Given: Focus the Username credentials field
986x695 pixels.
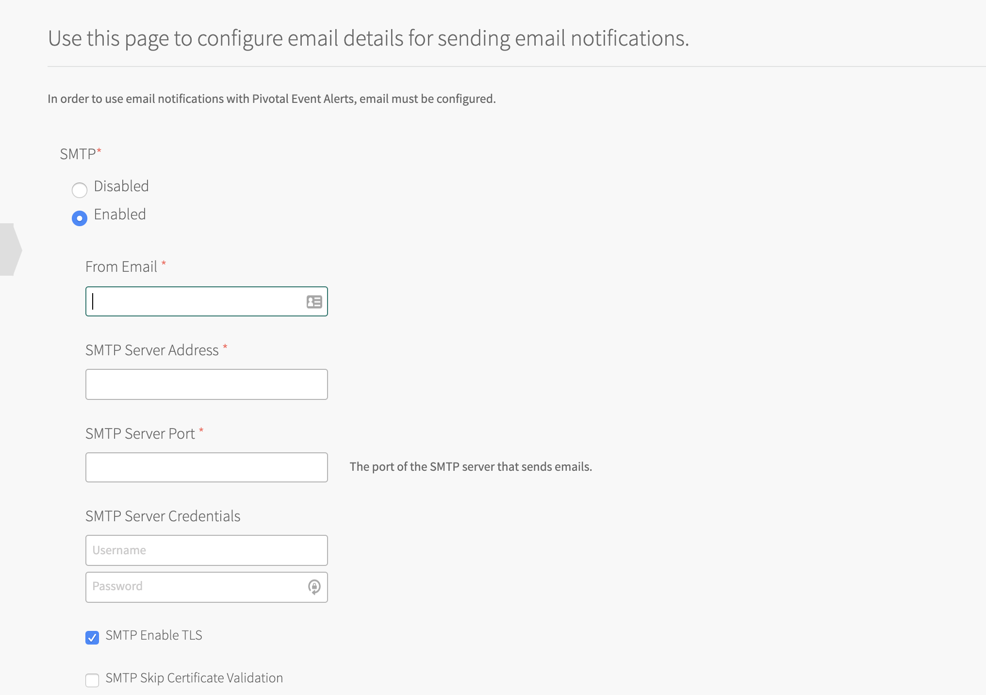Looking at the screenshot, I should [206, 550].
